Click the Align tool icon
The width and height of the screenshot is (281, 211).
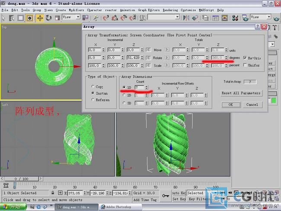click(195, 18)
